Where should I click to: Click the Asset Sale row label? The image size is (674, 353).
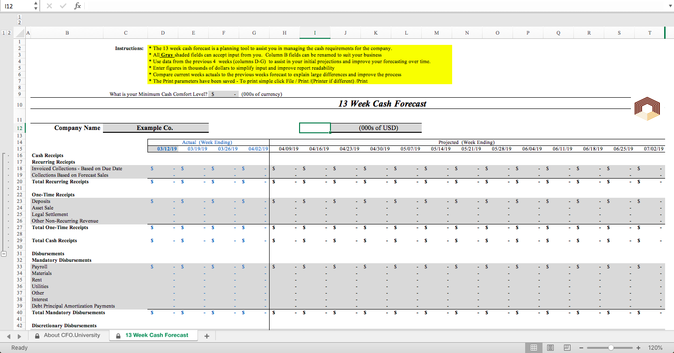click(x=43, y=208)
